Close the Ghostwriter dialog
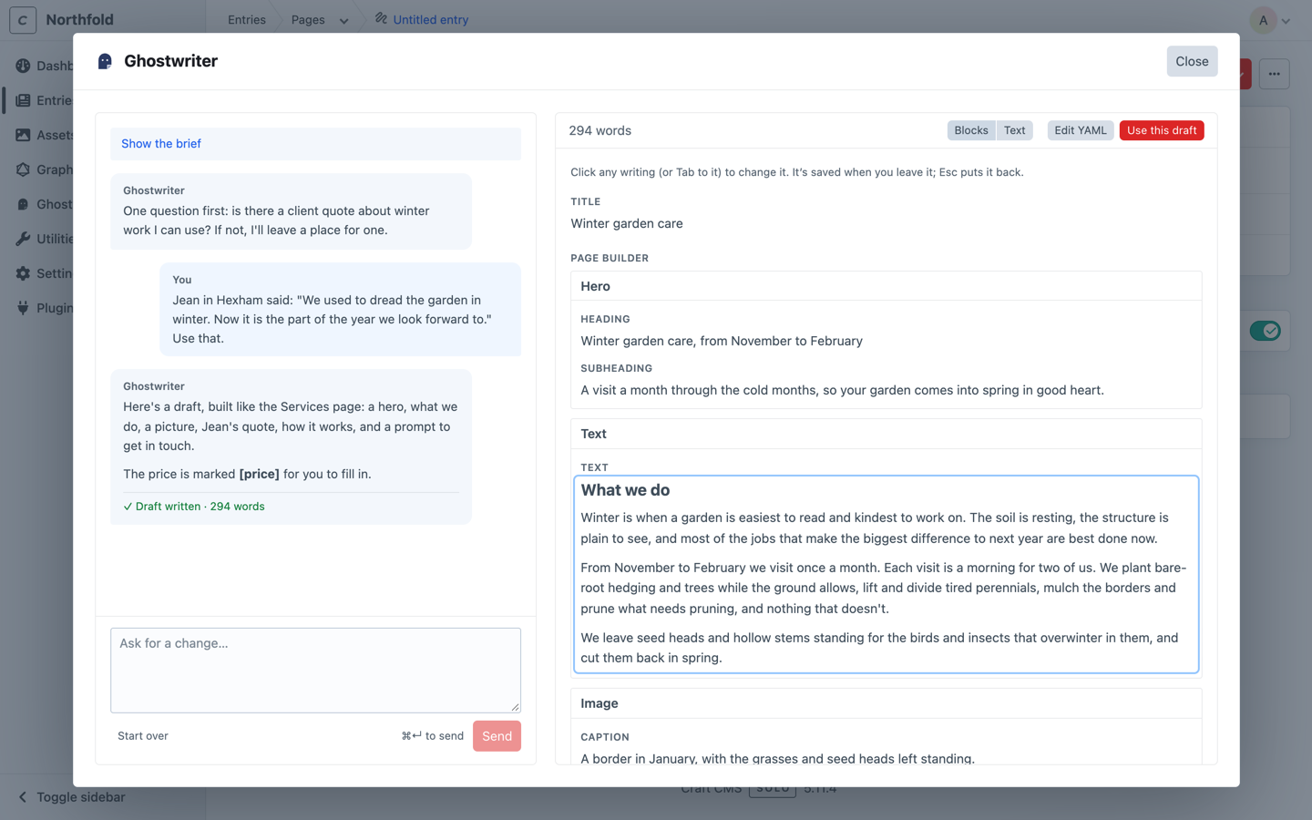This screenshot has width=1312, height=820. [1192, 61]
